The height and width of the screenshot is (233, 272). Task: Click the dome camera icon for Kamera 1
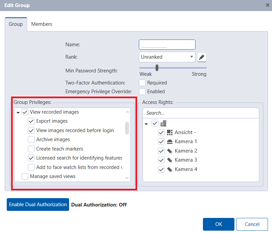pyautogui.click(x=170, y=141)
